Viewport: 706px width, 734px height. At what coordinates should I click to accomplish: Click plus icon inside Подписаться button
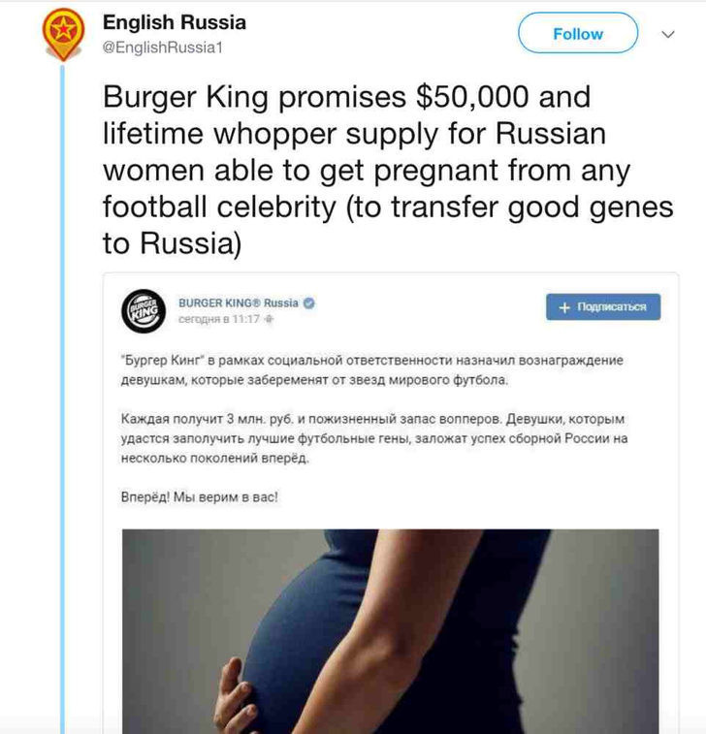point(563,307)
